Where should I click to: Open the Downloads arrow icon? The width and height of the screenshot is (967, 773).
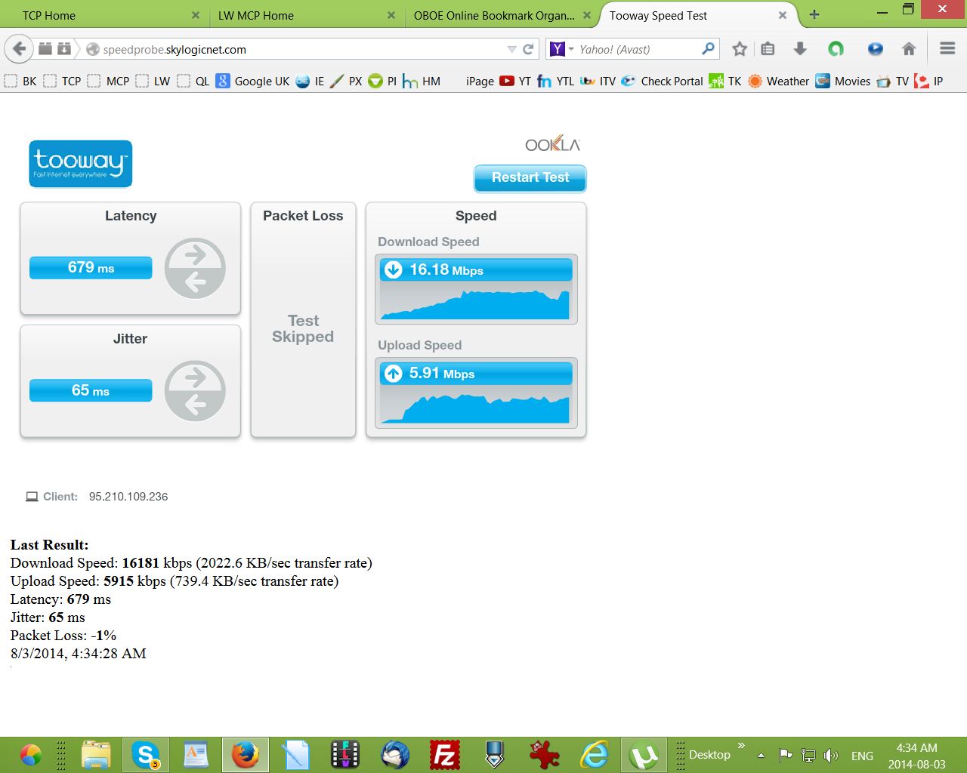tap(800, 49)
